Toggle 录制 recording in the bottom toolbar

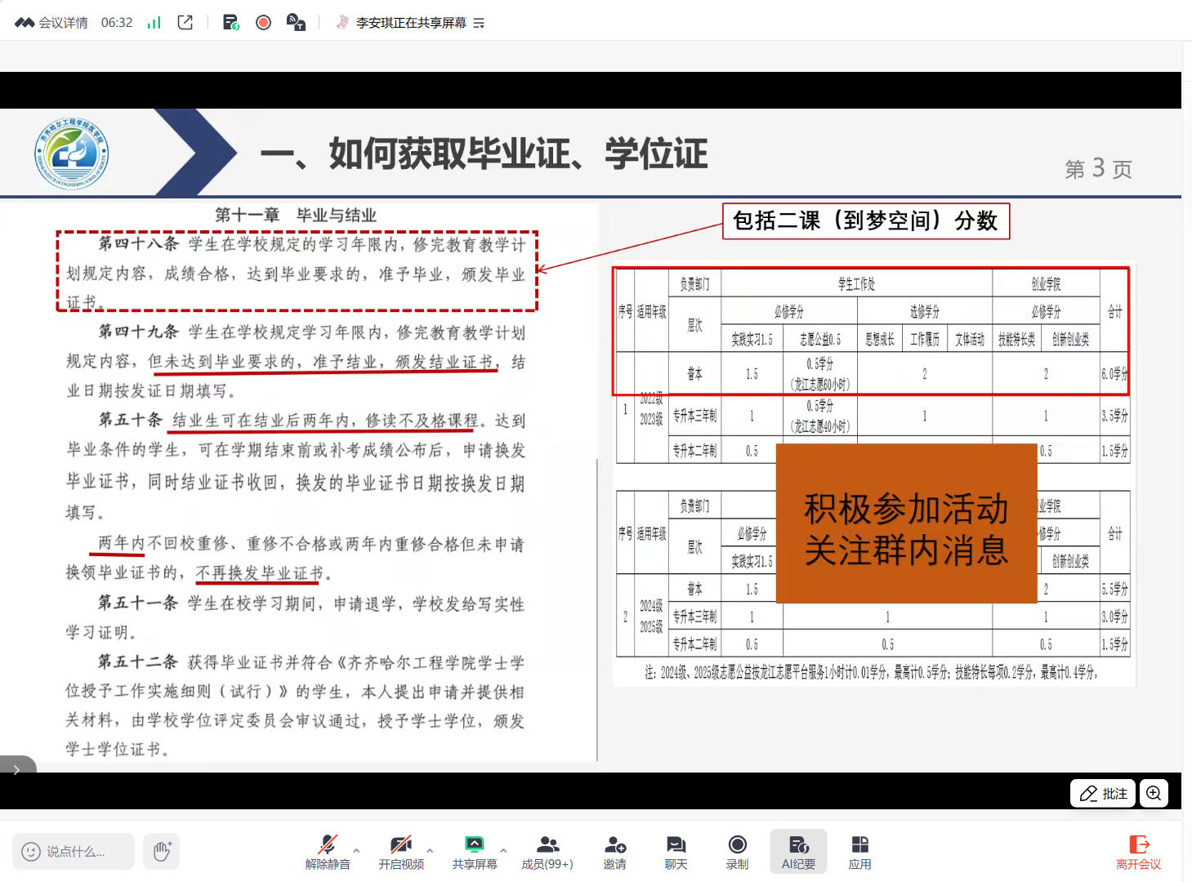pos(737,852)
